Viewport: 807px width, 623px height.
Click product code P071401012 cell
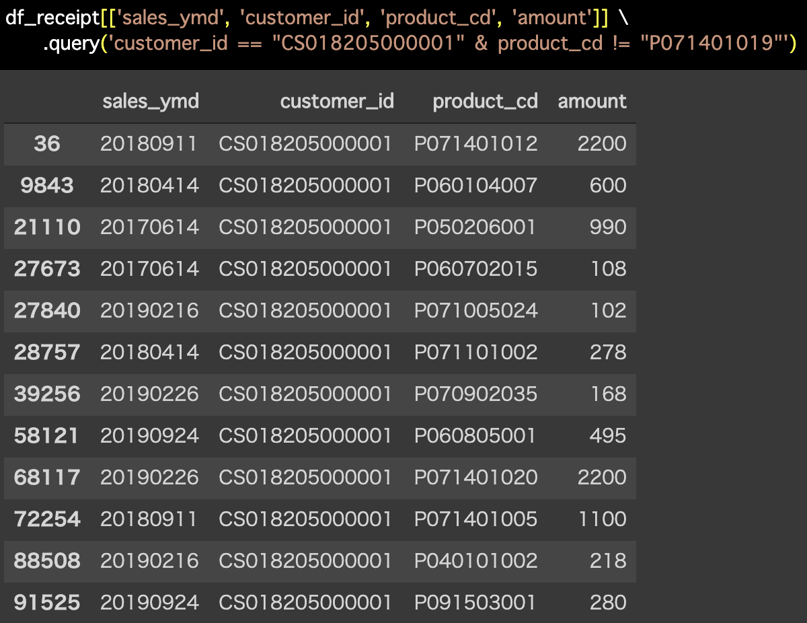(475, 143)
